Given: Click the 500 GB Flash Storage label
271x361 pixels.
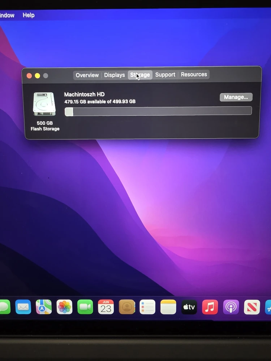Looking at the screenshot, I should tap(45, 126).
